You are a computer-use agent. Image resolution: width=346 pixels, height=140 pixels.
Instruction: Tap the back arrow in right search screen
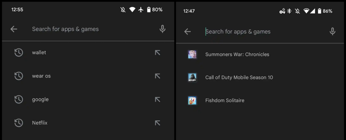[x=187, y=31]
